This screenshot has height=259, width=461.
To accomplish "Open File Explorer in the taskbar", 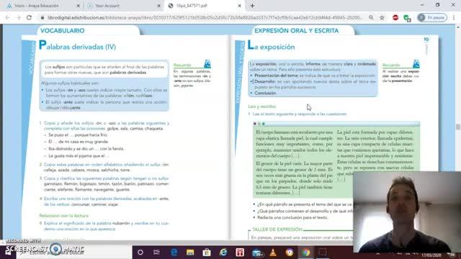I will pyautogui.click(x=190, y=253).
